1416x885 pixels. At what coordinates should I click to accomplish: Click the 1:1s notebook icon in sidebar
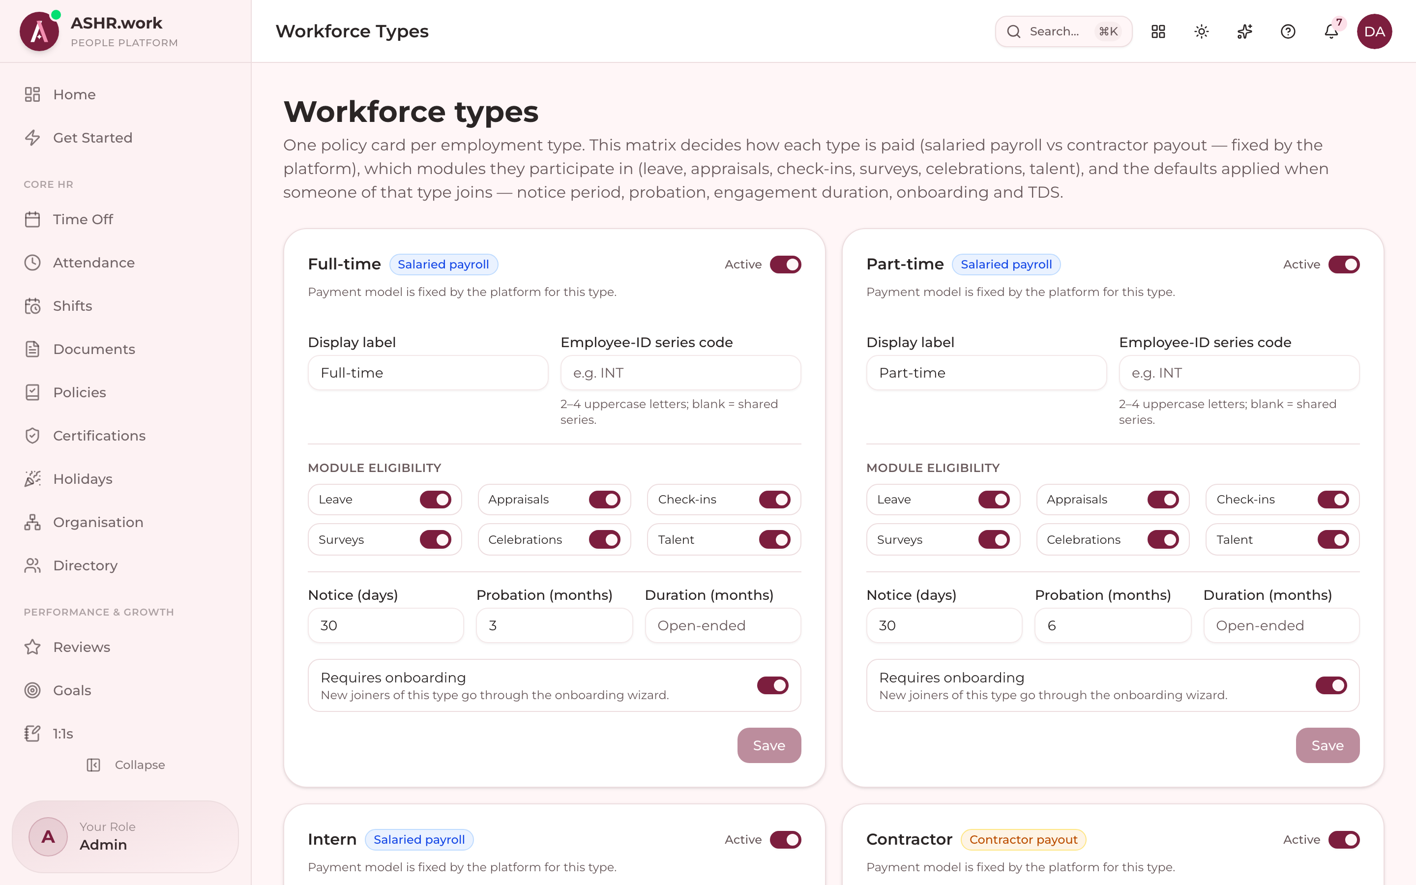[33, 734]
